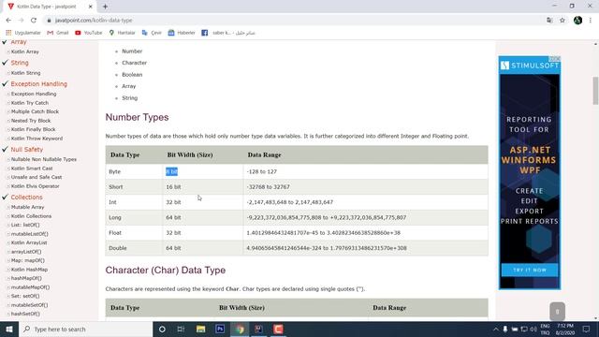Viewport: 599px width, 337px height.
Task: Open the volume speaker tray icon
Action: 533,329
